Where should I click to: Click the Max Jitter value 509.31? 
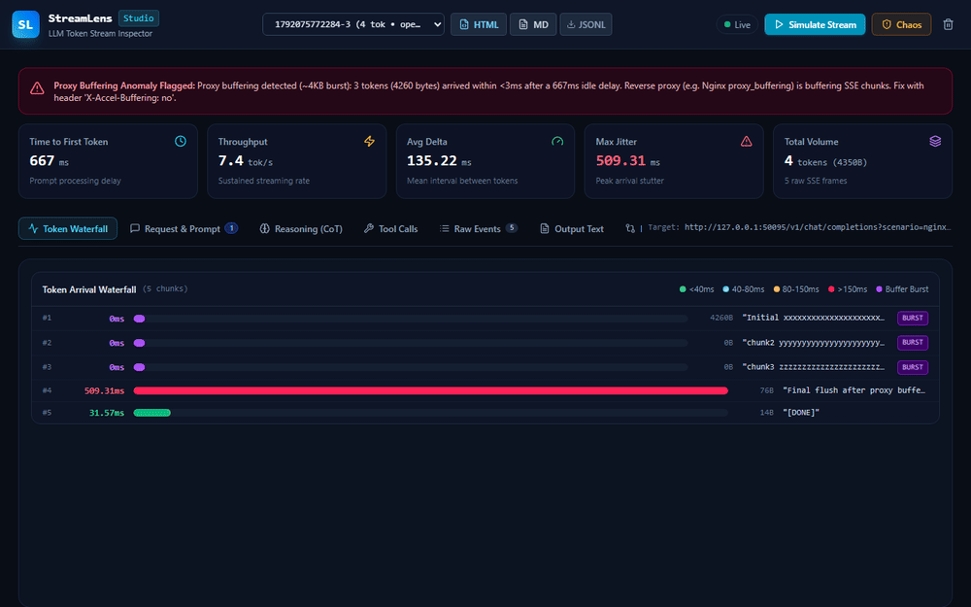coord(620,161)
